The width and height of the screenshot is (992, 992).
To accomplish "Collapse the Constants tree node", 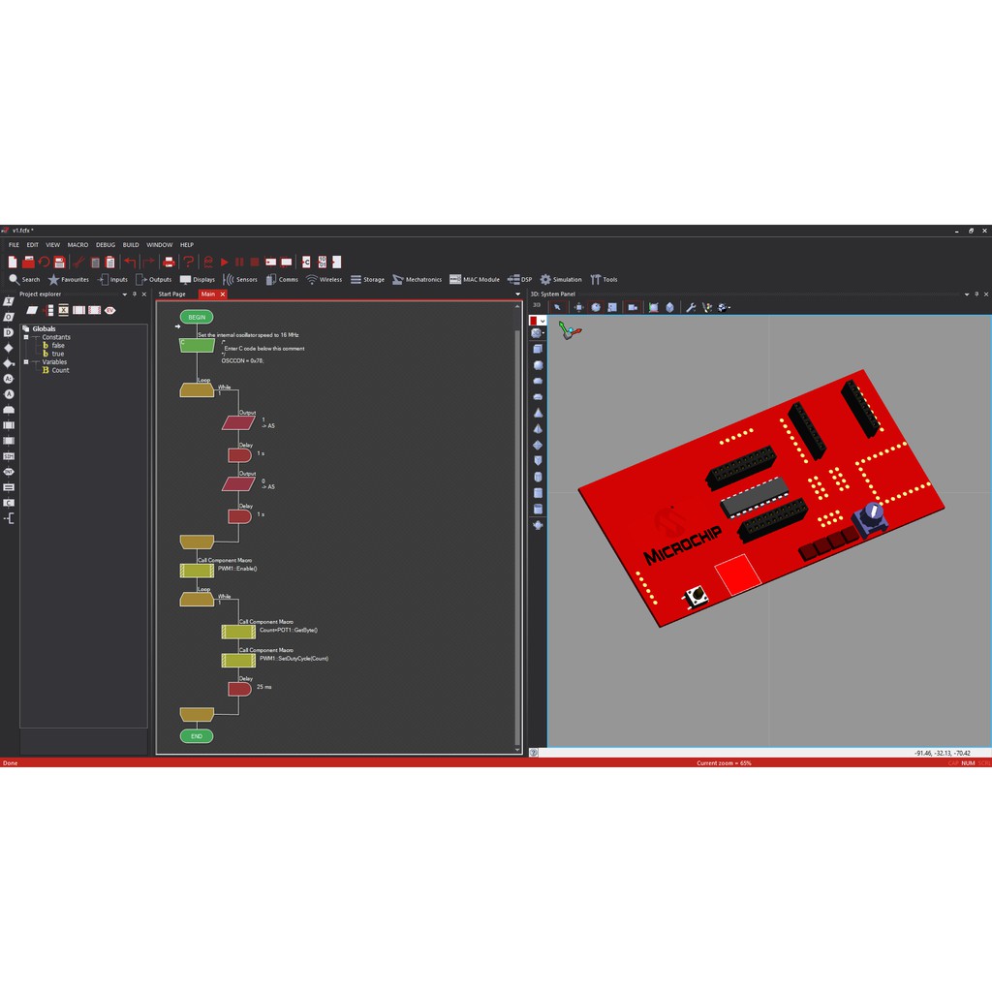I will (26, 337).
